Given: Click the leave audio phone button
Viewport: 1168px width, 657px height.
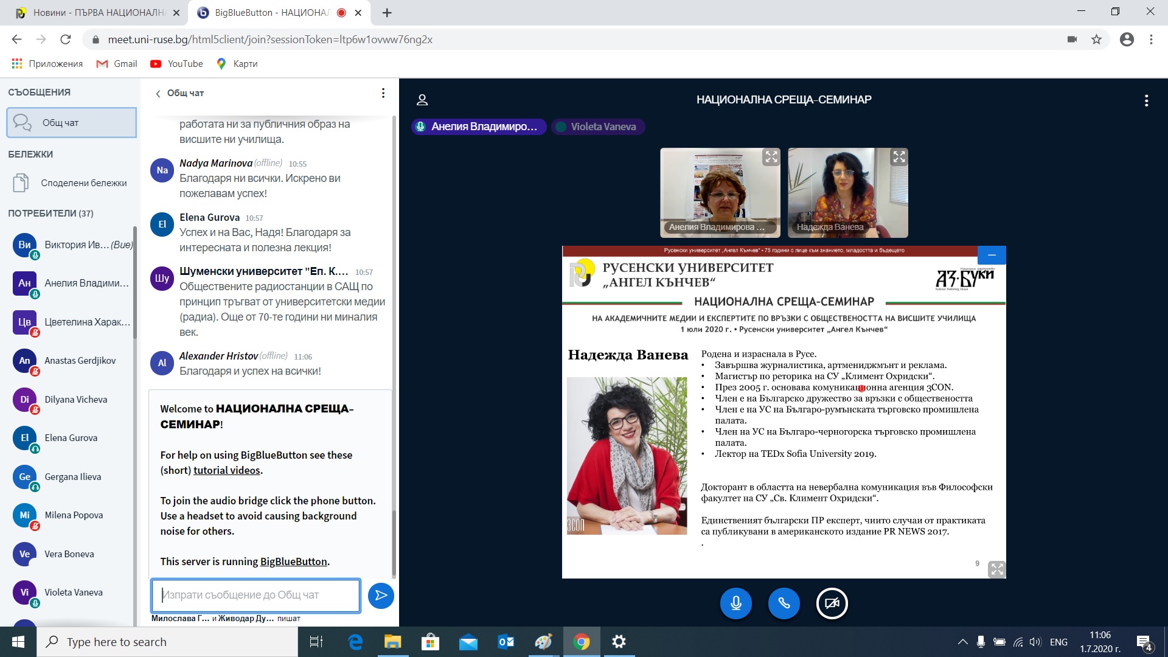Looking at the screenshot, I should (x=784, y=603).
